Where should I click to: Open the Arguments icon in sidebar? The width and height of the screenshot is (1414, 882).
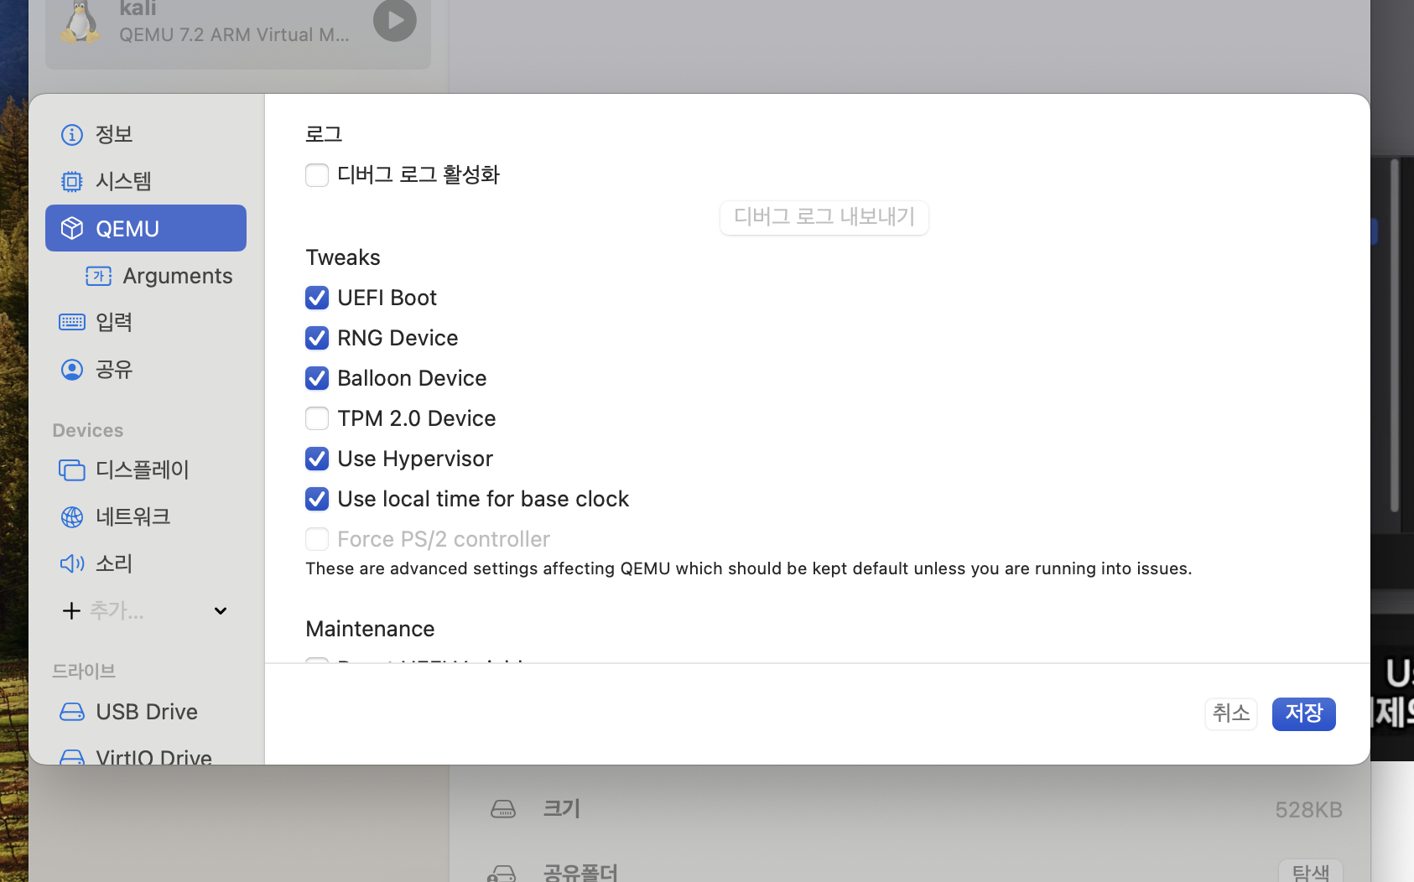click(99, 276)
